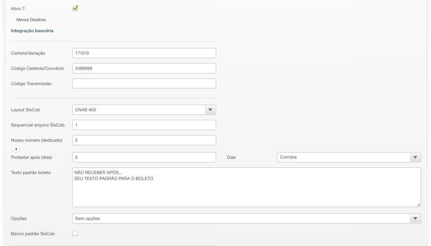
Task: Click the Nosso número (dedicado) input
Action: (x=144, y=141)
